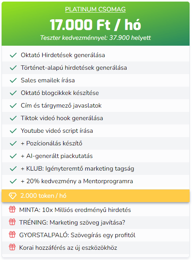Image resolution: width=192 pixels, height=260 pixels.
Task: Click gift icon beside MINTA hirdetés
Action: [x=12, y=210]
